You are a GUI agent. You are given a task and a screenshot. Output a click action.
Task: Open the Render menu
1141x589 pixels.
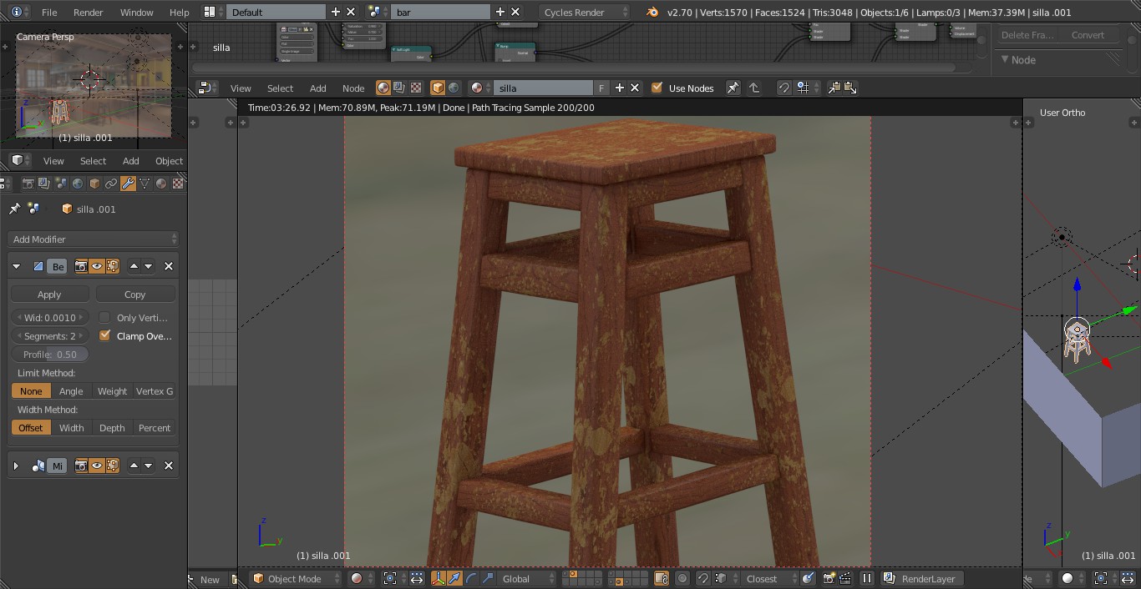click(89, 12)
